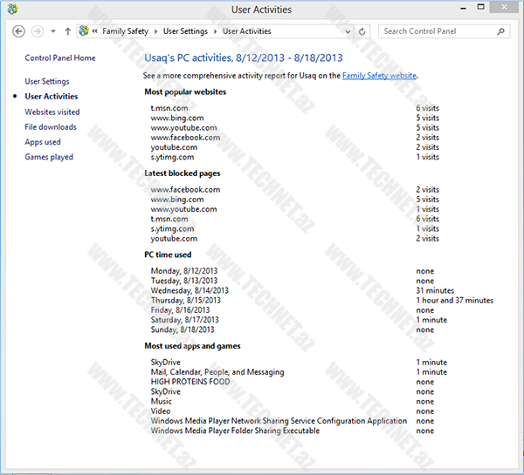This screenshot has height=475, width=524.
Task: Open User Settings in the sidebar
Action: point(47,81)
